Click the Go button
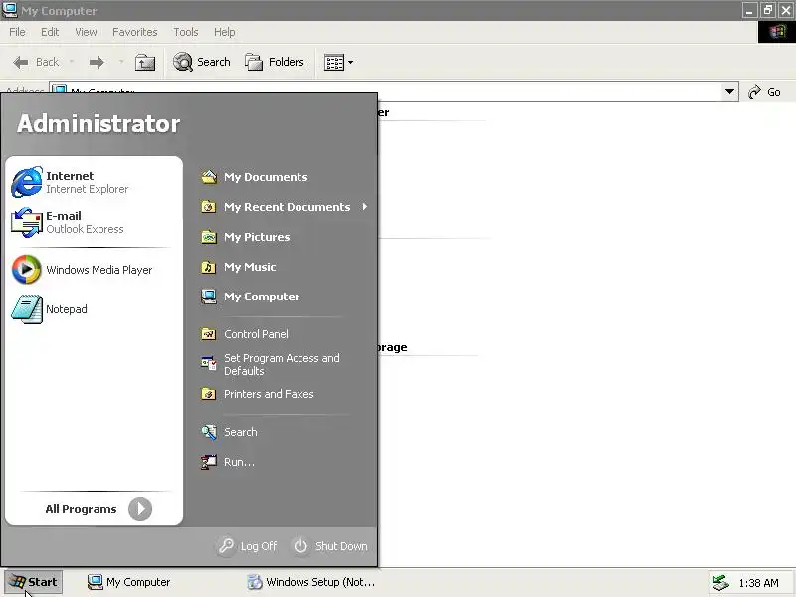 click(764, 92)
